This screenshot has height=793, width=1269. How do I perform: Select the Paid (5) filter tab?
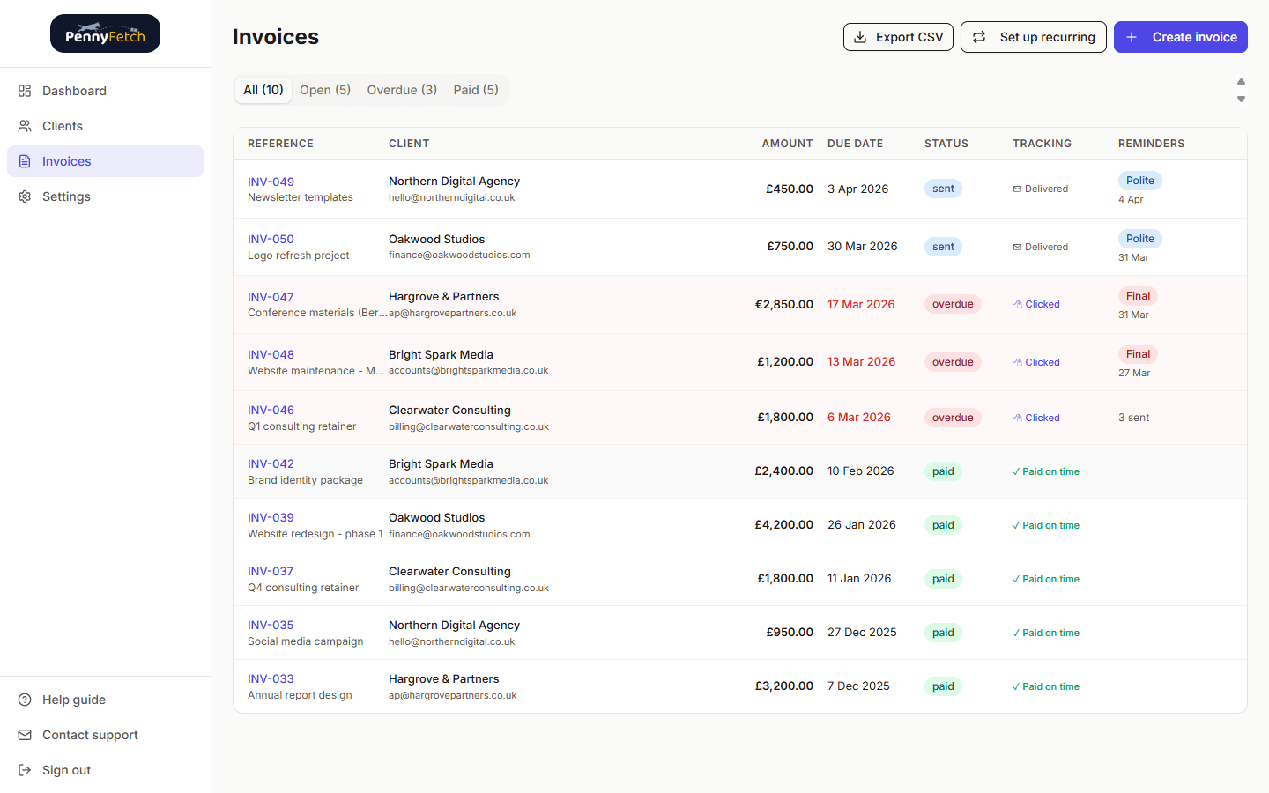(x=475, y=90)
